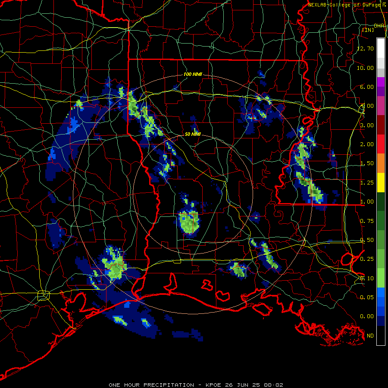388x388 pixels.
Task: Click the 1.50 legend value
Action: pyautogui.click(x=367, y=163)
